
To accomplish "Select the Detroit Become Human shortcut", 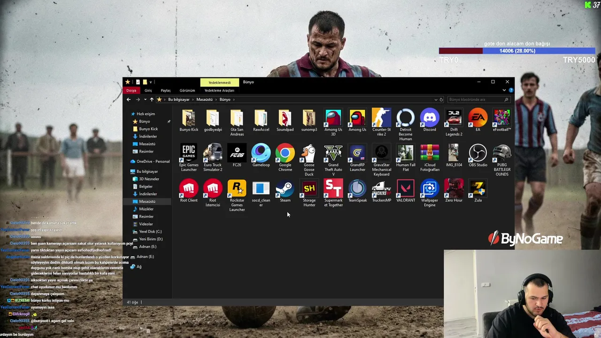I will tap(406, 125).
